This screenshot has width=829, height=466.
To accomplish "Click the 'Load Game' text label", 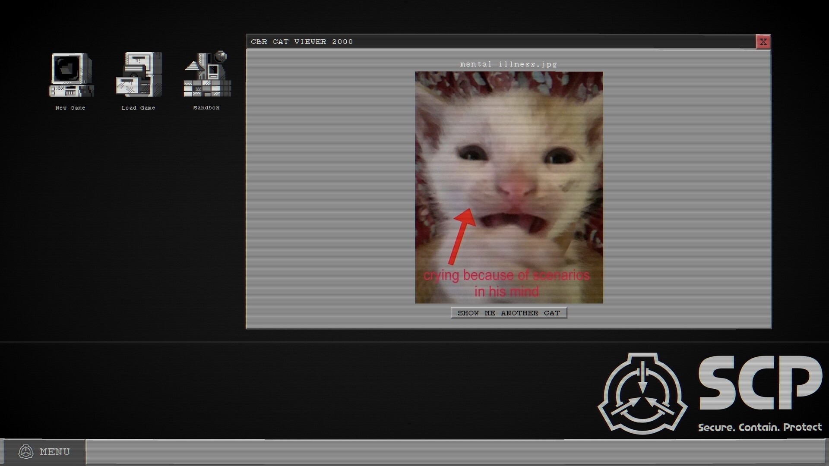I will 138,108.
